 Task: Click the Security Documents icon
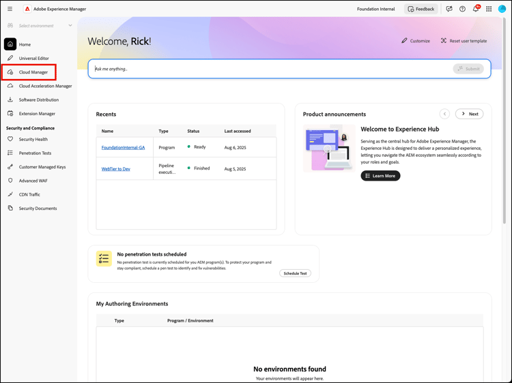coord(10,208)
